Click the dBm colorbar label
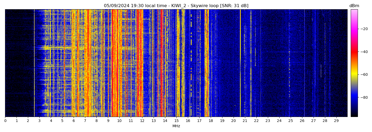Screen dimensions: 372x132 coord(354,6)
